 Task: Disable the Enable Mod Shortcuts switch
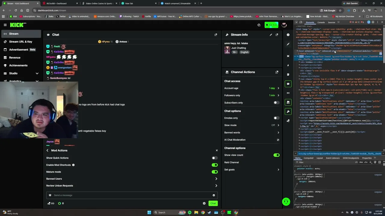(x=214, y=165)
